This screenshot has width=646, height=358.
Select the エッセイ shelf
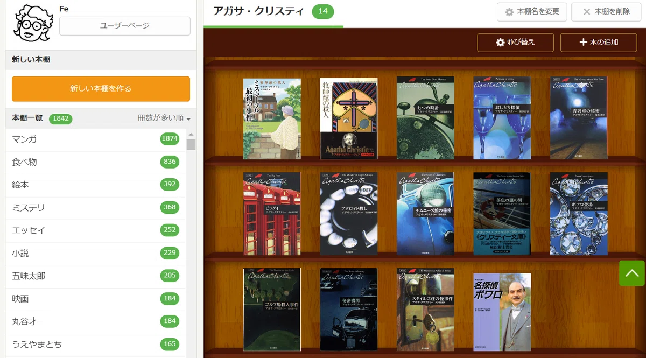[x=95, y=230]
